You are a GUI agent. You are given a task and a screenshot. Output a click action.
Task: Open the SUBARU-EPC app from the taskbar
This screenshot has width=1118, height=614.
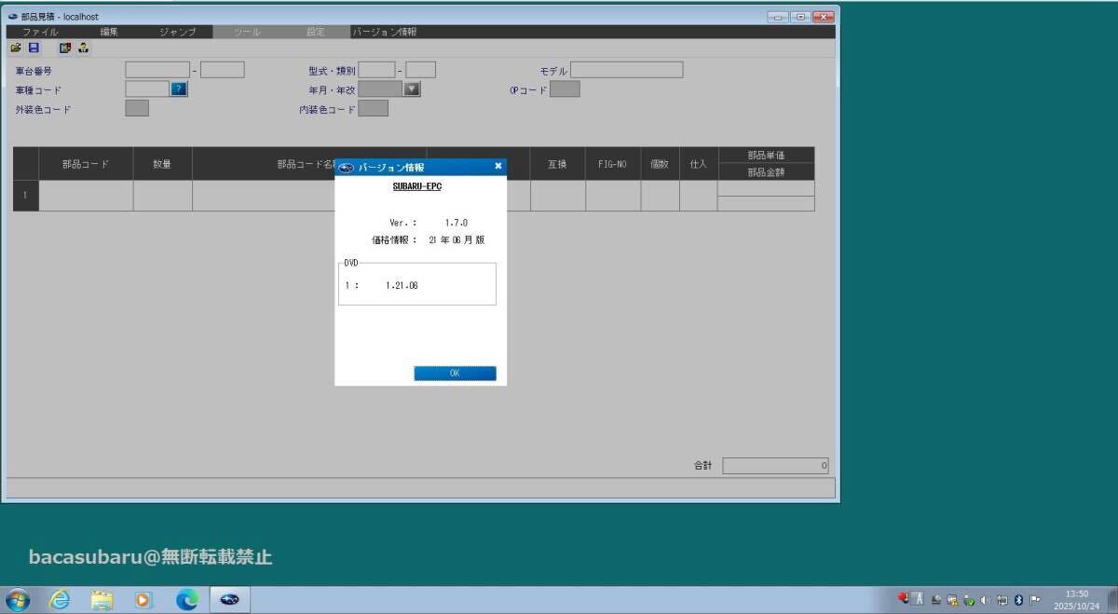229,599
